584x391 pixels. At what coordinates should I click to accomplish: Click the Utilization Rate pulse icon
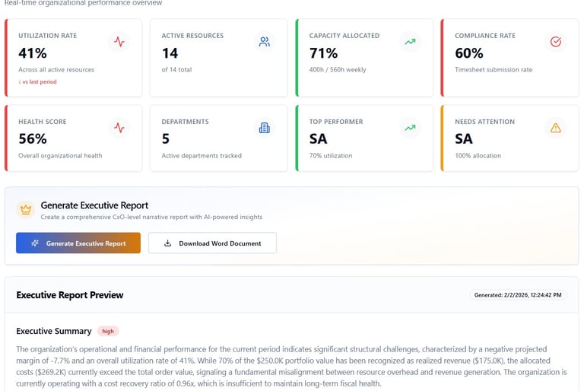[119, 42]
